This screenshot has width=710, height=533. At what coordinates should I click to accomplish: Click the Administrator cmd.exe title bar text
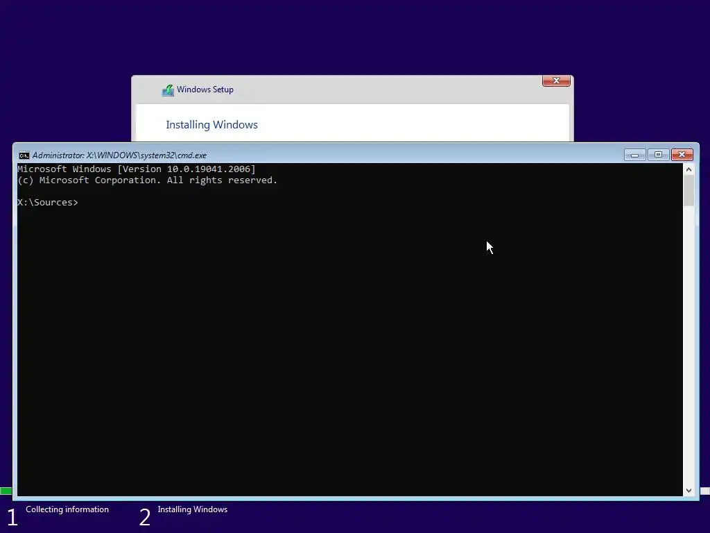(x=119, y=155)
